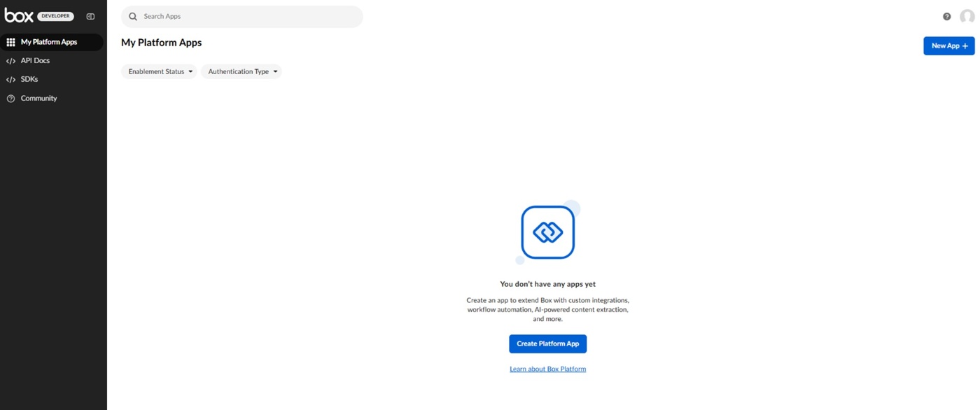
Task: Focus the Search Apps field
Action: point(242,16)
